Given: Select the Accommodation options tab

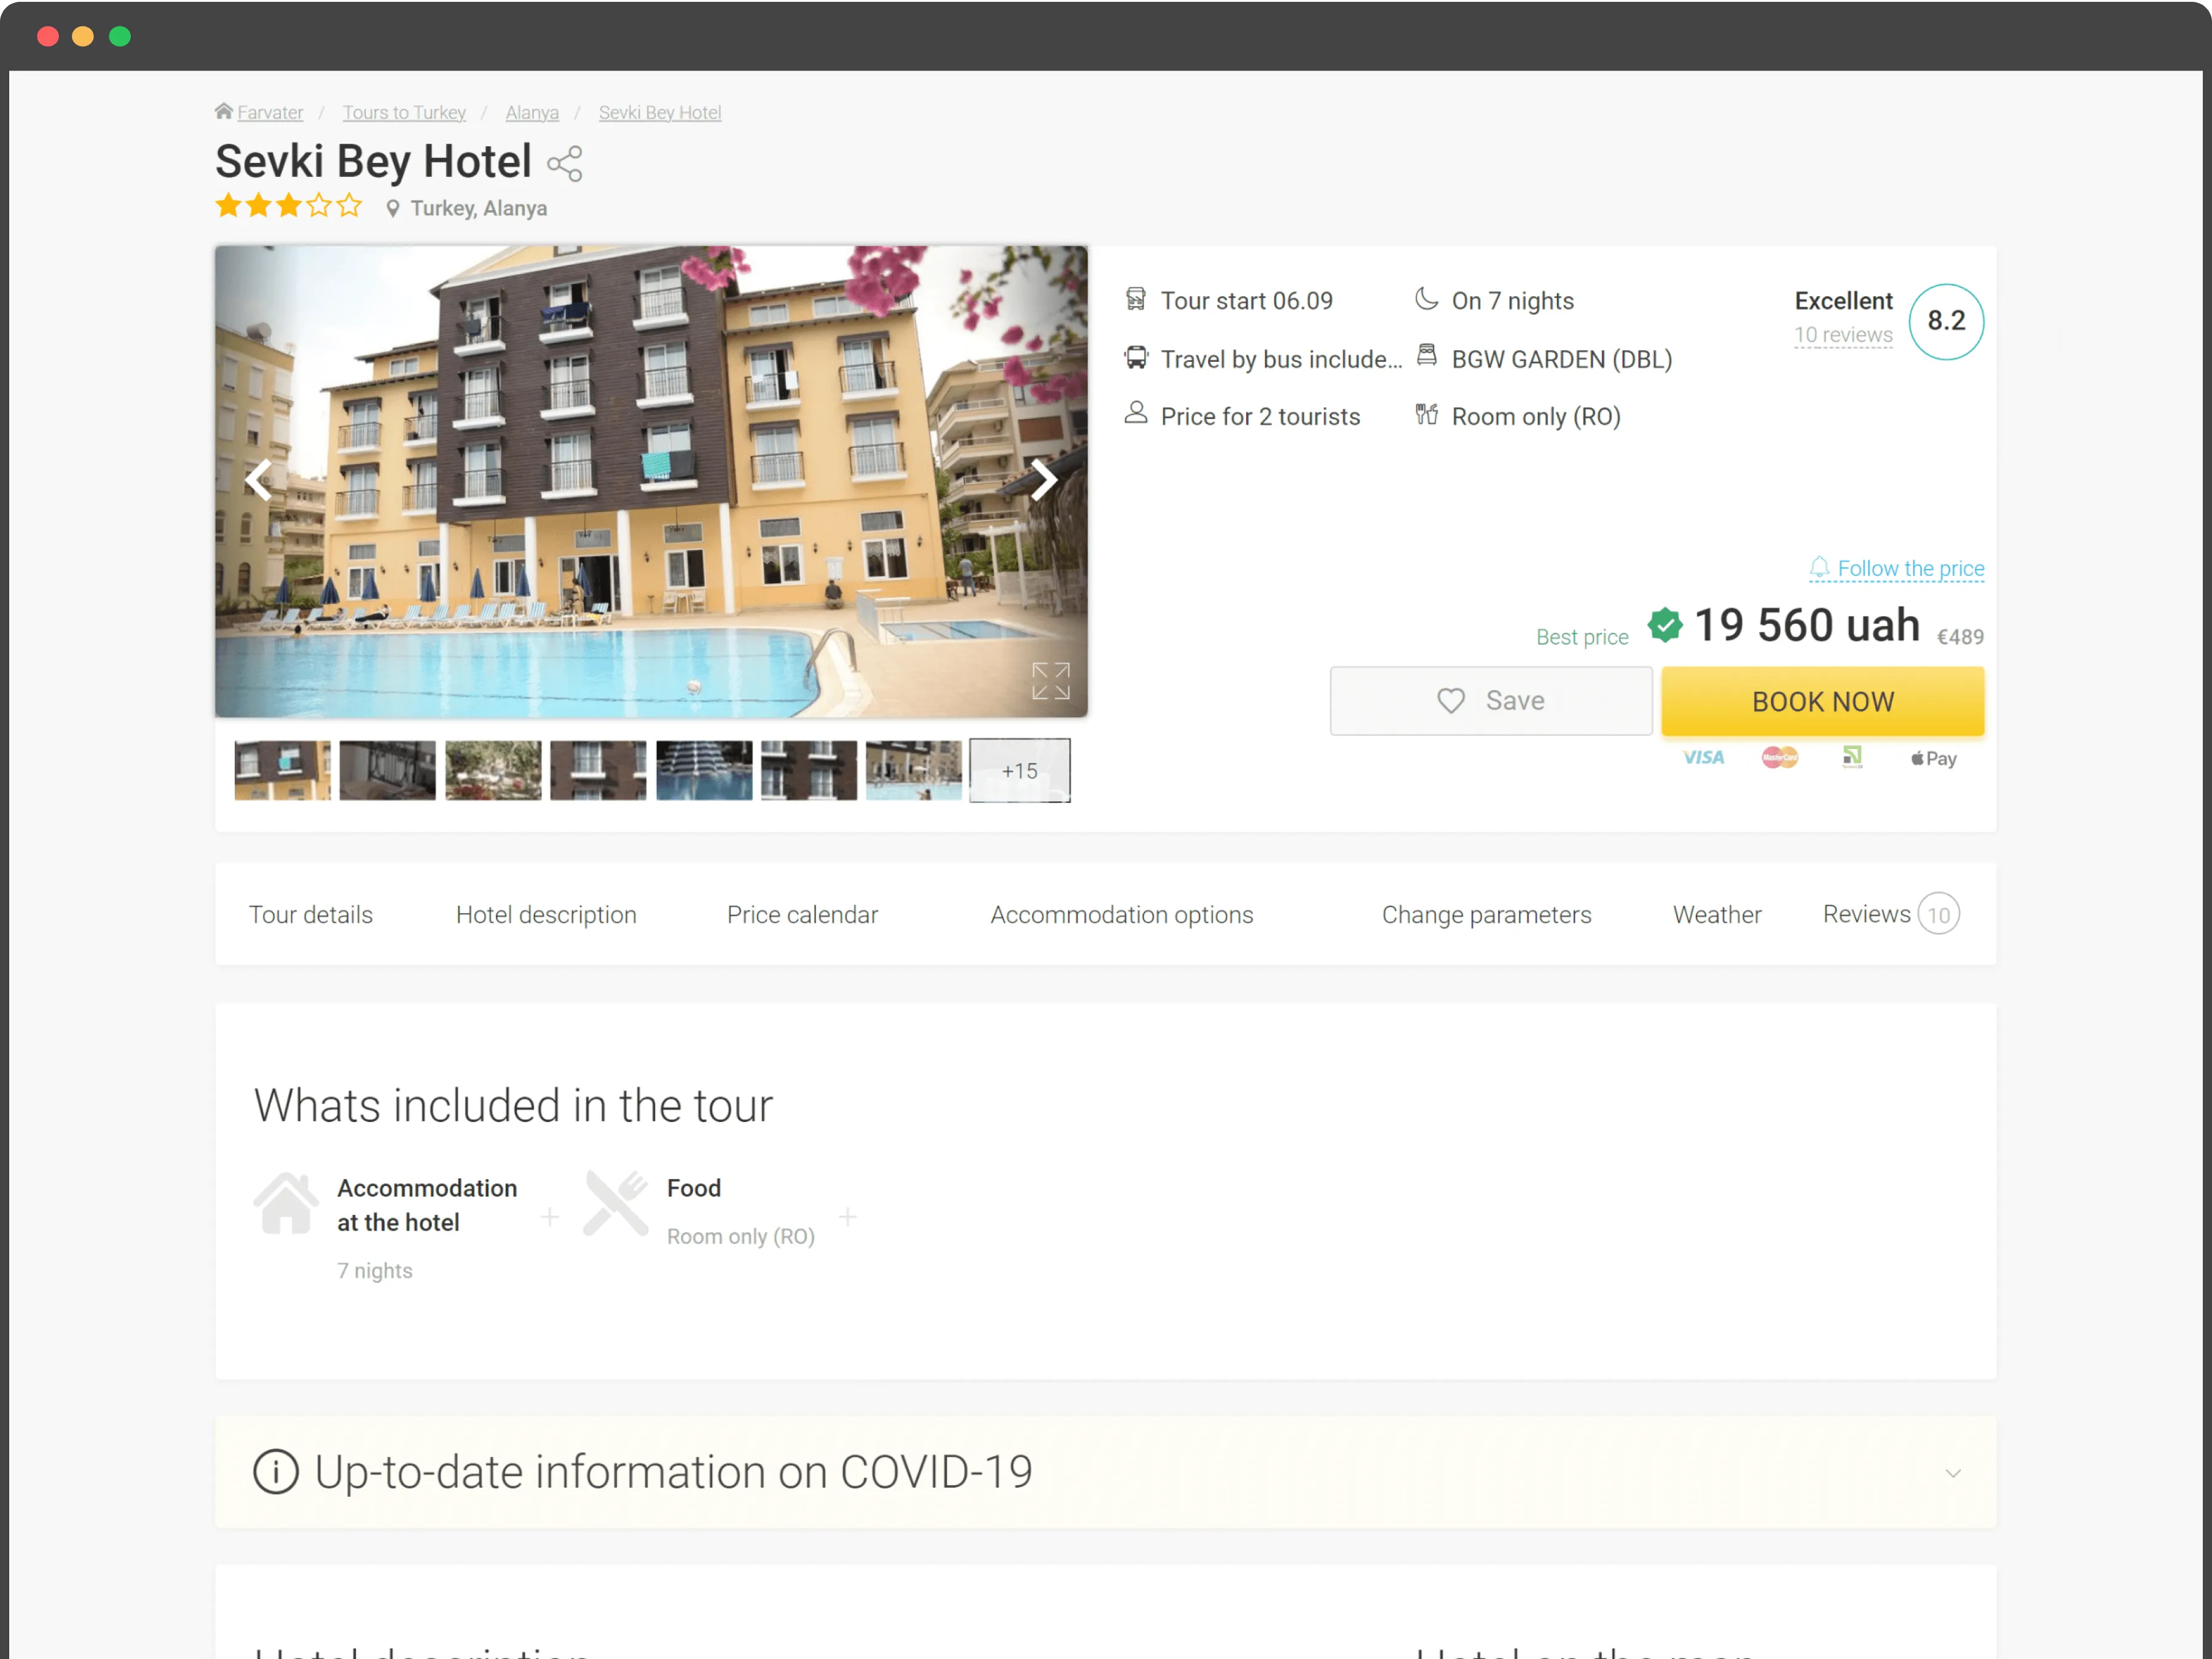Looking at the screenshot, I should (x=1121, y=914).
